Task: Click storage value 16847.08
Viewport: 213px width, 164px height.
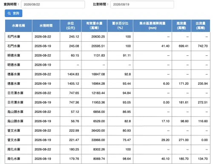Action: click(x=98, y=74)
